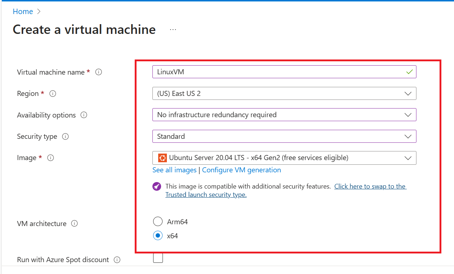Viewport: 454px width, 274px height.
Task: Open the ellipsis menu beside page title
Action: tap(173, 30)
